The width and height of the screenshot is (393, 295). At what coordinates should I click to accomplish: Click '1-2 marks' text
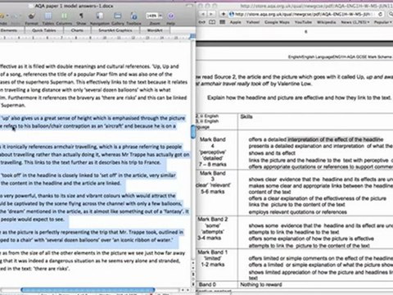(x=213, y=265)
